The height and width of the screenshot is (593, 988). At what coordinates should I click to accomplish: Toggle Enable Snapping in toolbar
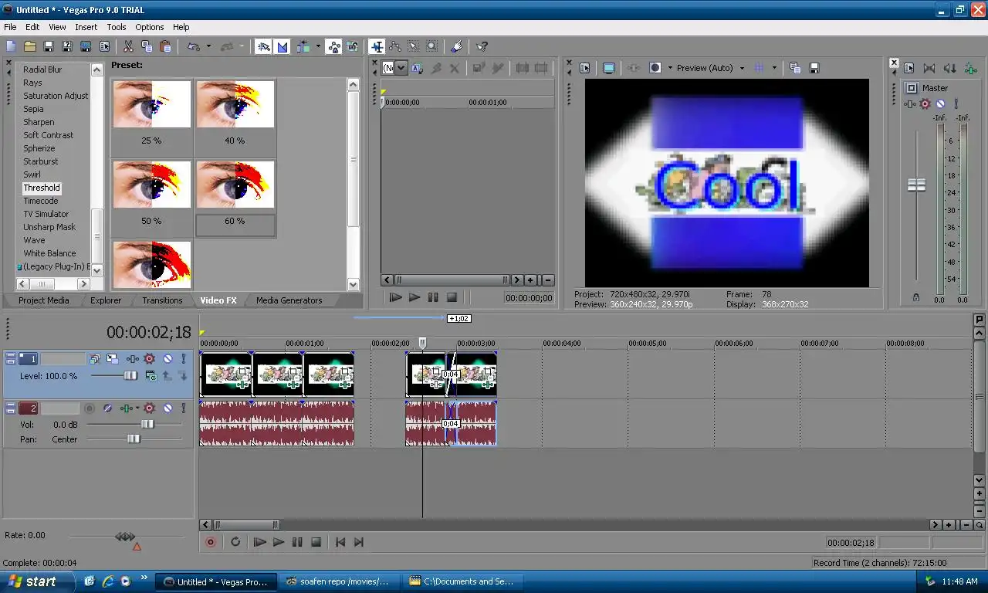click(x=264, y=47)
